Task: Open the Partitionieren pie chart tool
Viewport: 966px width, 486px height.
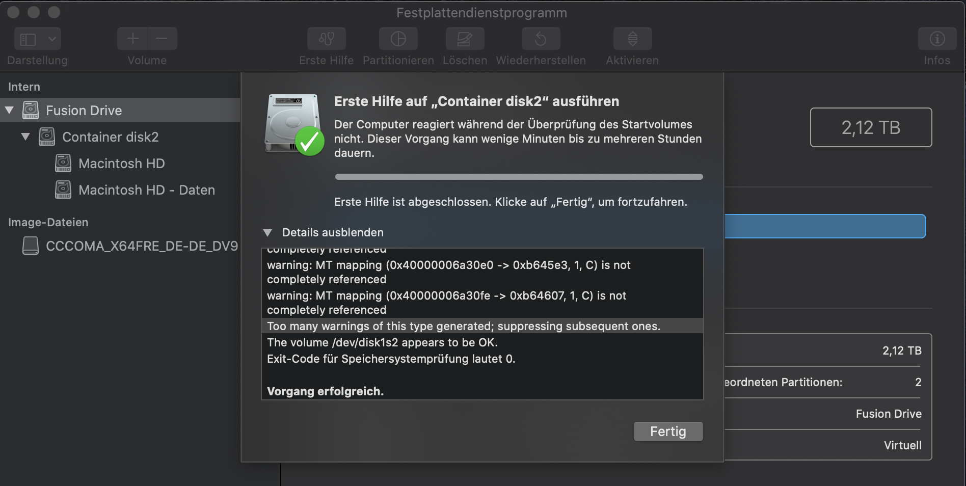Action: [398, 39]
